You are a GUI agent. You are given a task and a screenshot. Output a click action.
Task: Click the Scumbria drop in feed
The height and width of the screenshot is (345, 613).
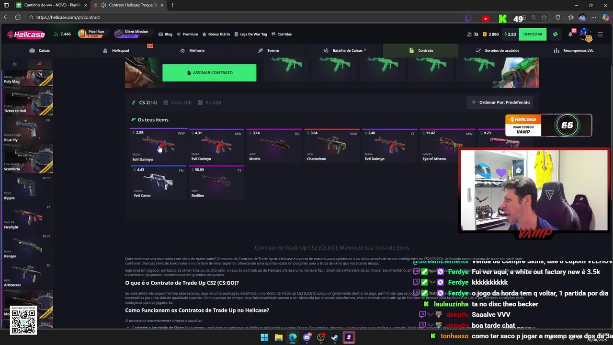pyautogui.click(x=27, y=159)
